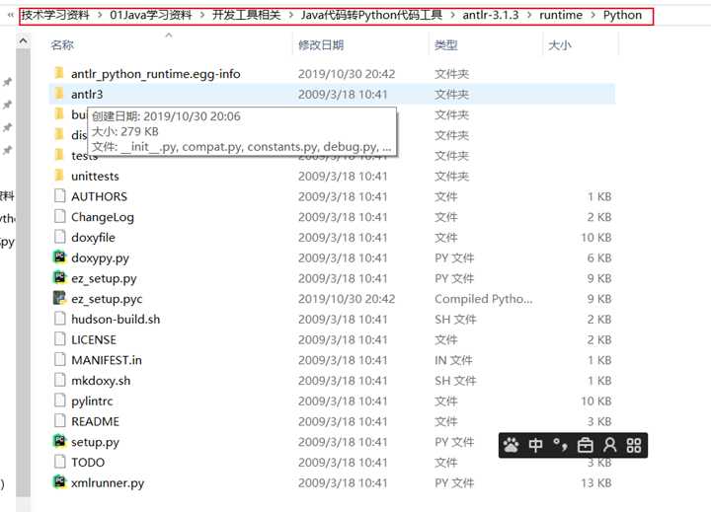This screenshot has width=711, height=512.
Task: Select the ChangeLog file icon
Action: coord(59,216)
